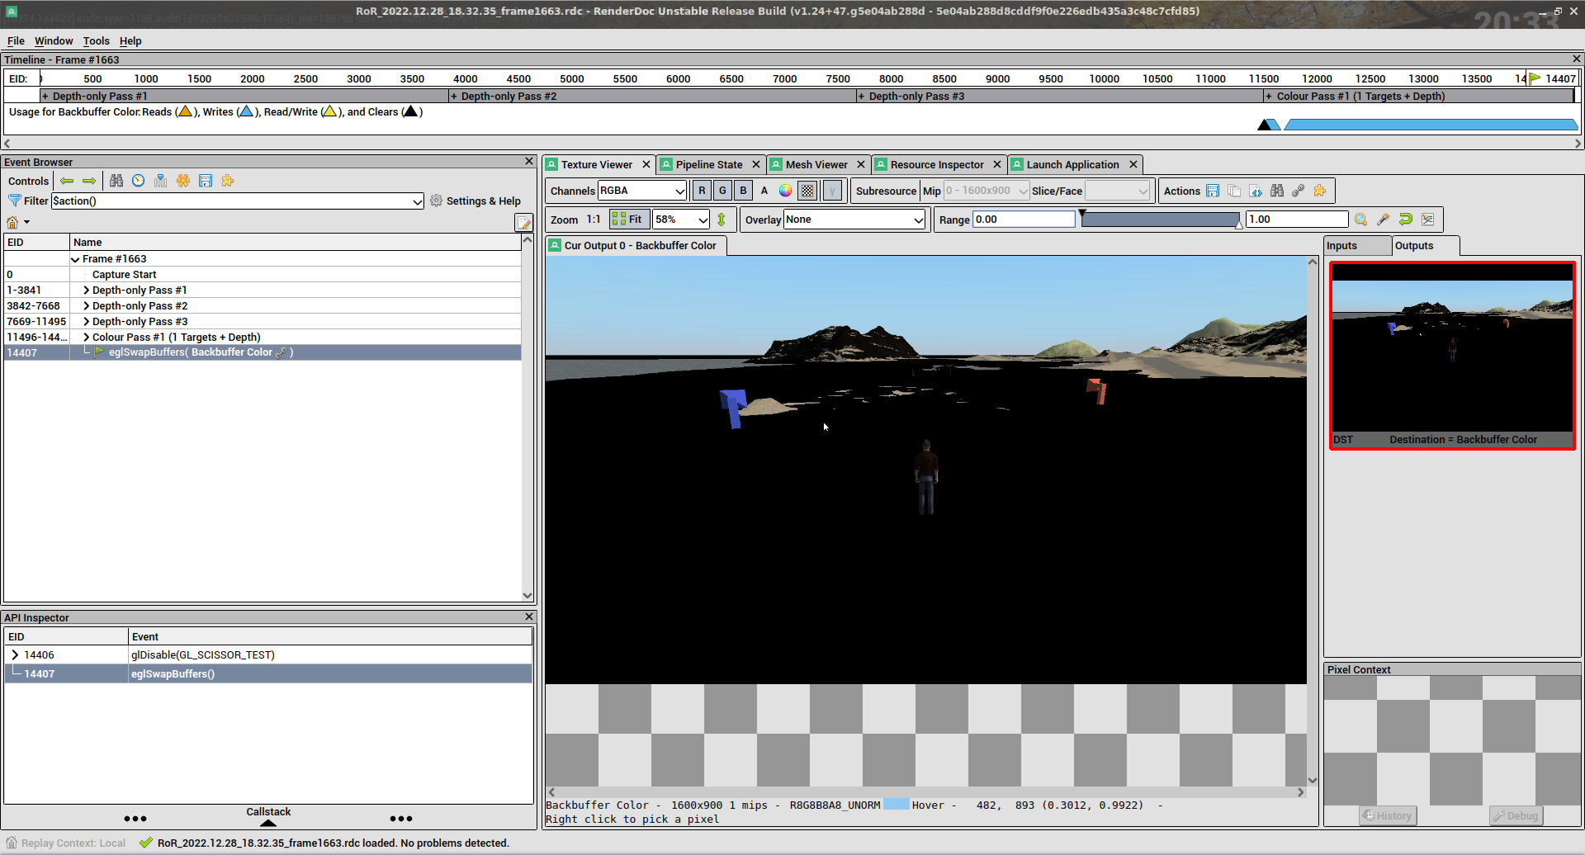Viewport: 1585px width, 855px height.
Task: Switch to the Mesh Viewer tab
Action: 816,163
